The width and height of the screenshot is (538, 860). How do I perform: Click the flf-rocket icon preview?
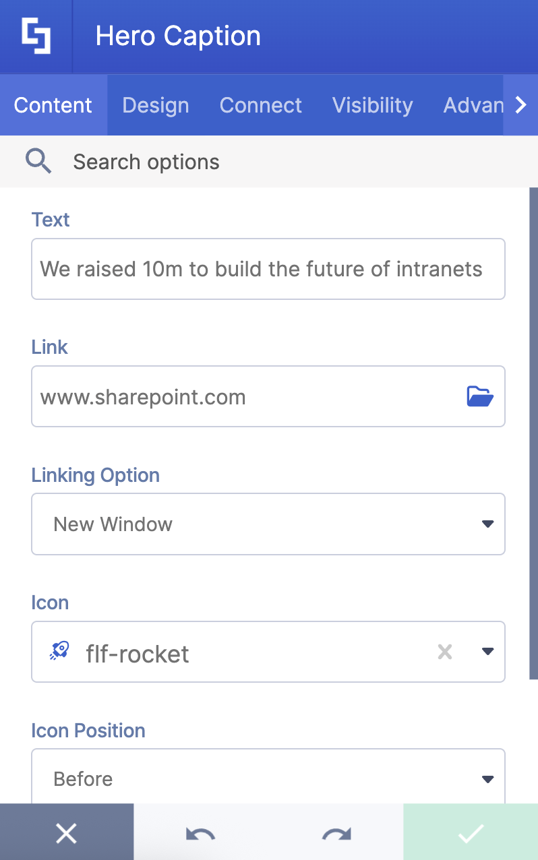58,650
